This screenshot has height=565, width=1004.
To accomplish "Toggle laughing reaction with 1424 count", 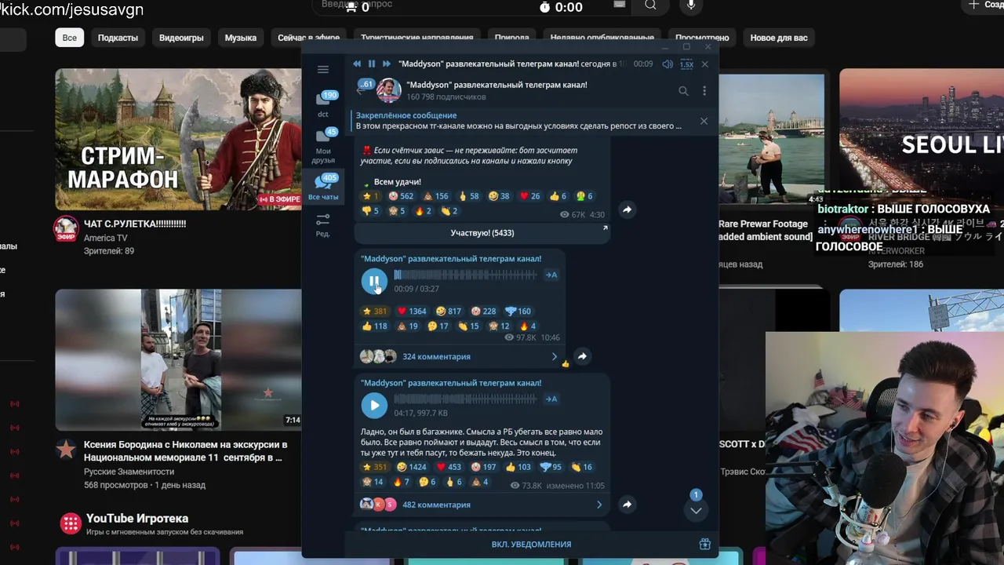I will [x=412, y=467].
